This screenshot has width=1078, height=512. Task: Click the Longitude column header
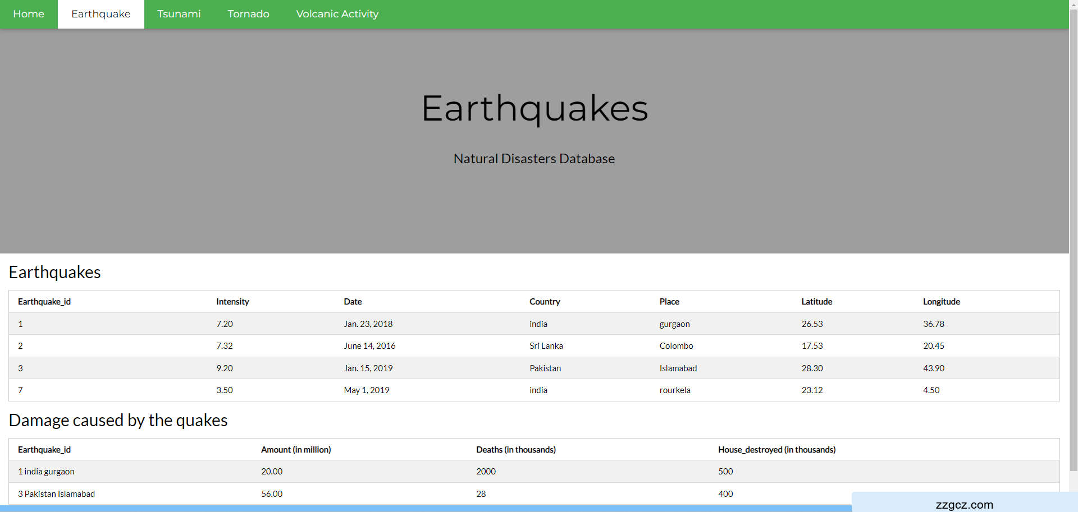pyautogui.click(x=941, y=302)
